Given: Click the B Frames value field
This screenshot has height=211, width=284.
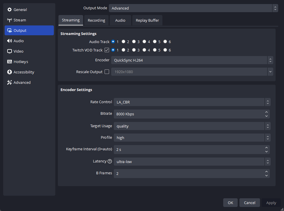Looking at the screenshot, I should (192, 174).
